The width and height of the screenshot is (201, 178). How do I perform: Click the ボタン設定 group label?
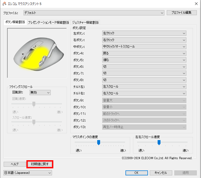click(79, 28)
